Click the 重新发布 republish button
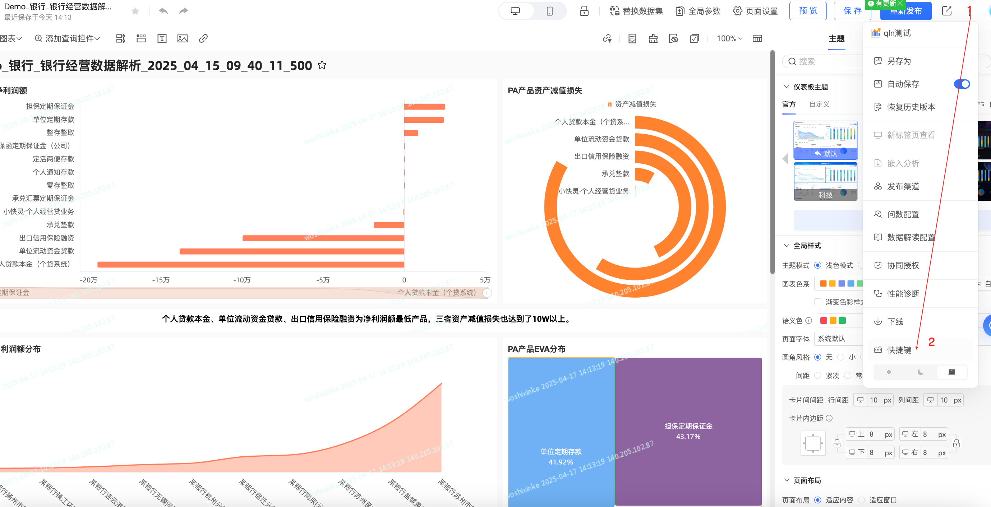 pyautogui.click(x=905, y=11)
